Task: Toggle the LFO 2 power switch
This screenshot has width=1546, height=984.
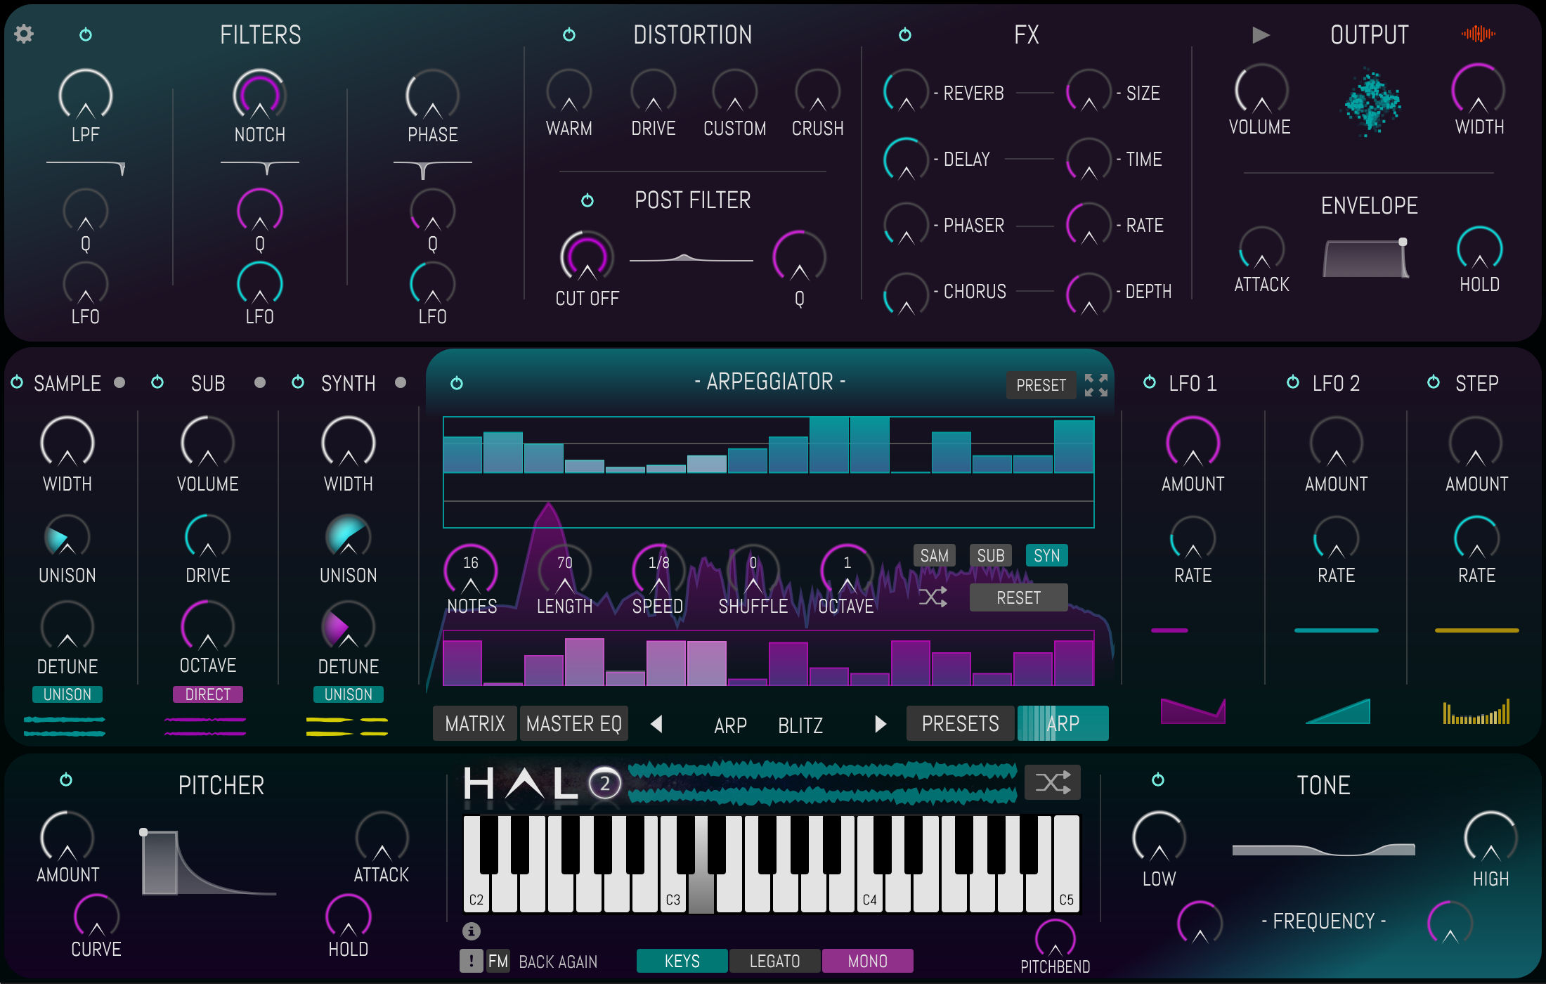Action: [1292, 382]
